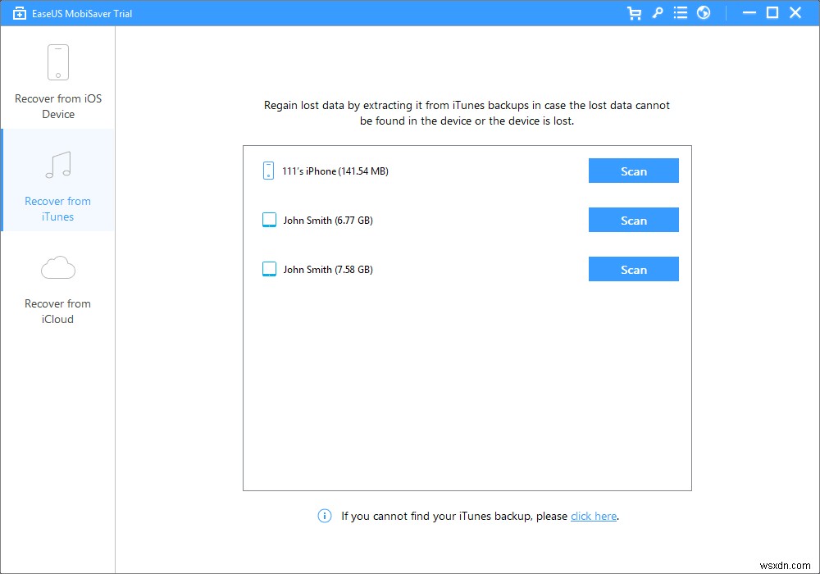Switch to Recover from iOS Device tab
The image size is (820, 574).
tap(58, 77)
